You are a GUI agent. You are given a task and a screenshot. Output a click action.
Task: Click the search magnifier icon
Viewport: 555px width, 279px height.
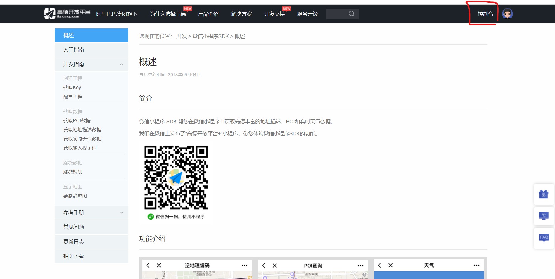(351, 14)
